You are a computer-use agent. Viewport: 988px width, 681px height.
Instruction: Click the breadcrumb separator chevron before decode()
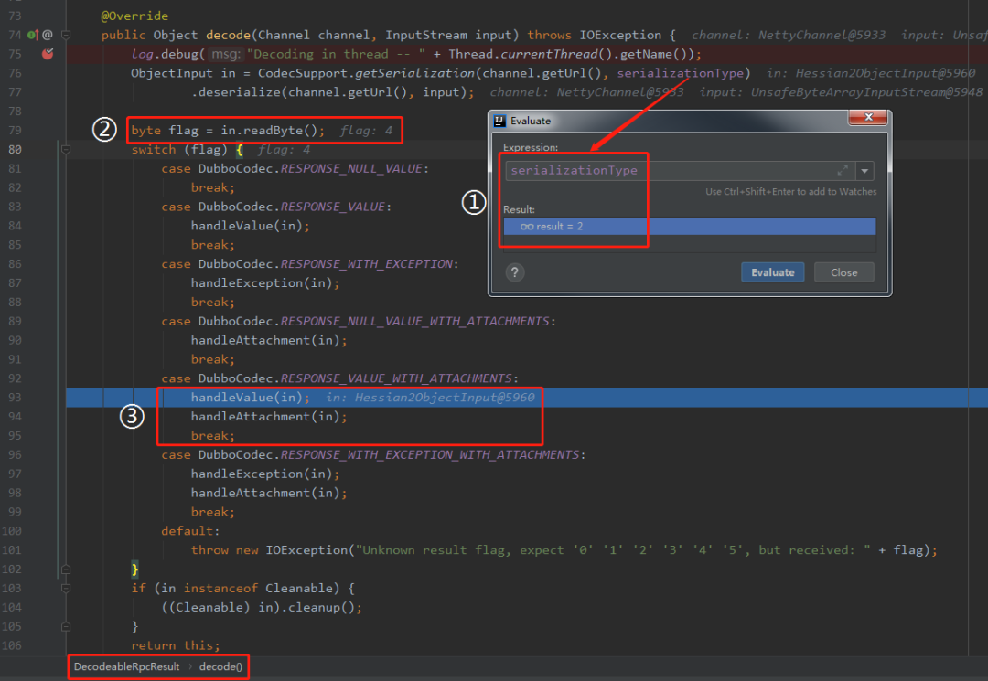click(189, 666)
